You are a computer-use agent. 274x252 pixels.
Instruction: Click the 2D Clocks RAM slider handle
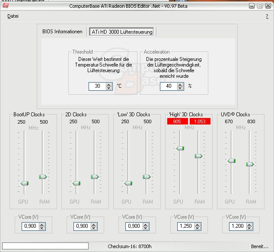95,177
